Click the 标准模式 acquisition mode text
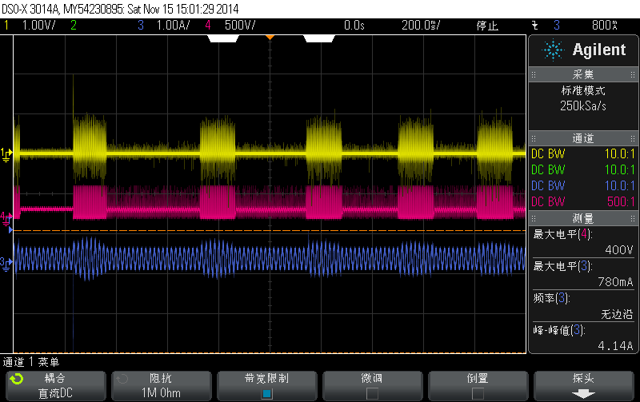 (583, 90)
